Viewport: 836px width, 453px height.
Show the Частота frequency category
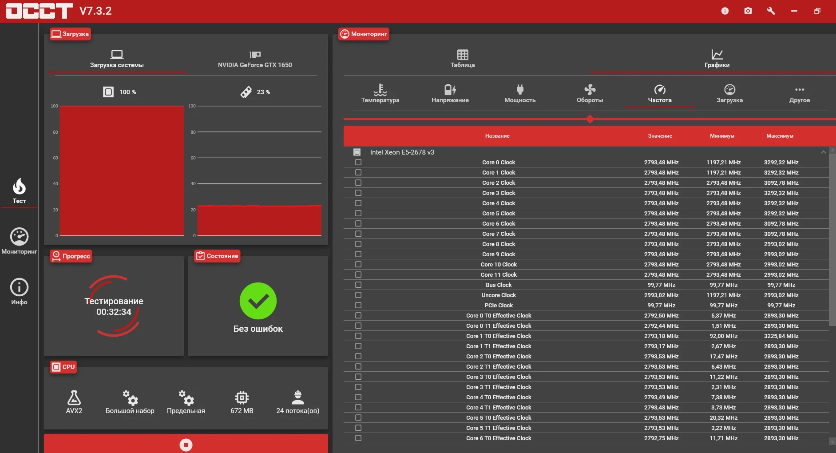[x=660, y=94]
